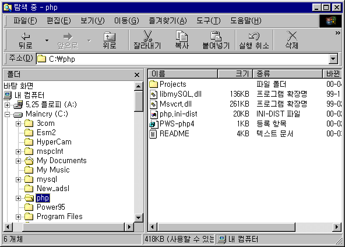
Task: Click the Undo (실행 취소) toolbar icon
Action: (x=254, y=36)
